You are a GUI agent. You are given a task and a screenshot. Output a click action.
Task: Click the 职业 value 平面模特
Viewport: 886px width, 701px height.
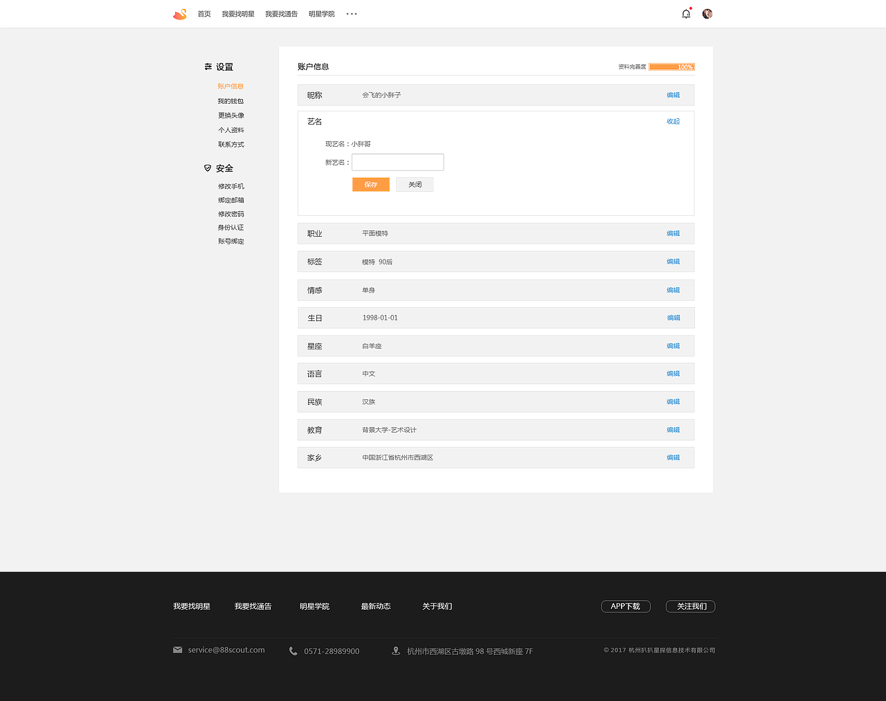click(375, 233)
